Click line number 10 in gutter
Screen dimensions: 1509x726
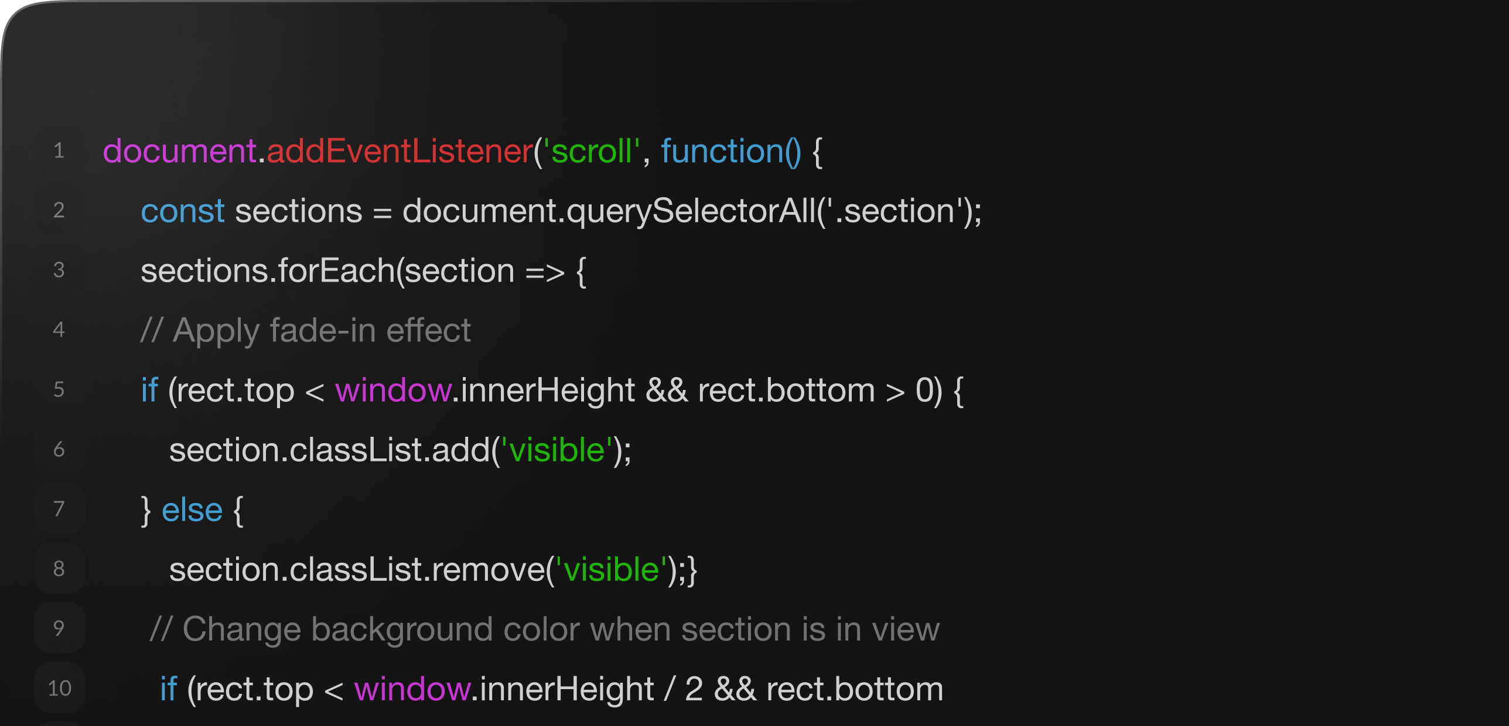59,688
